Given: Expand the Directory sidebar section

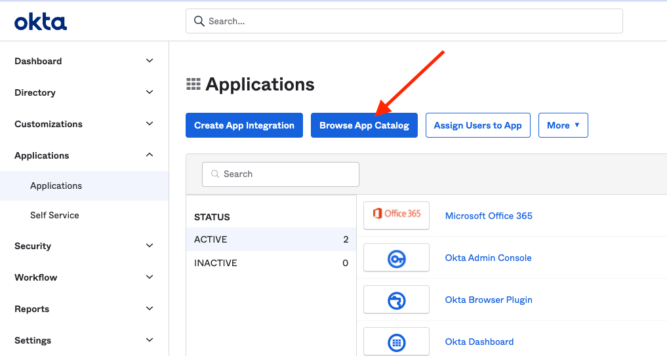Looking at the screenshot, I should coord(150,92).
